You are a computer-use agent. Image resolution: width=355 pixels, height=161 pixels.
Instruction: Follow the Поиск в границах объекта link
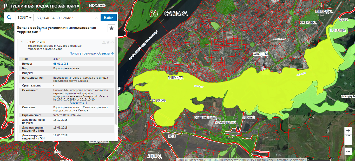point(91,53)
